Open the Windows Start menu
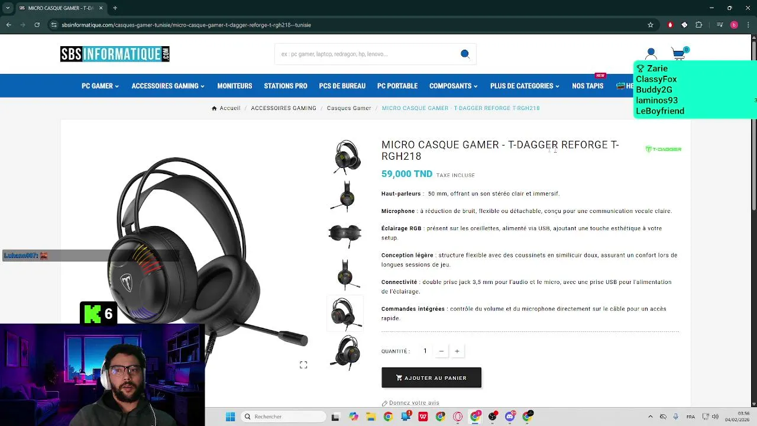This screenshot has width=757, height=426. click(x=231, y=417)
